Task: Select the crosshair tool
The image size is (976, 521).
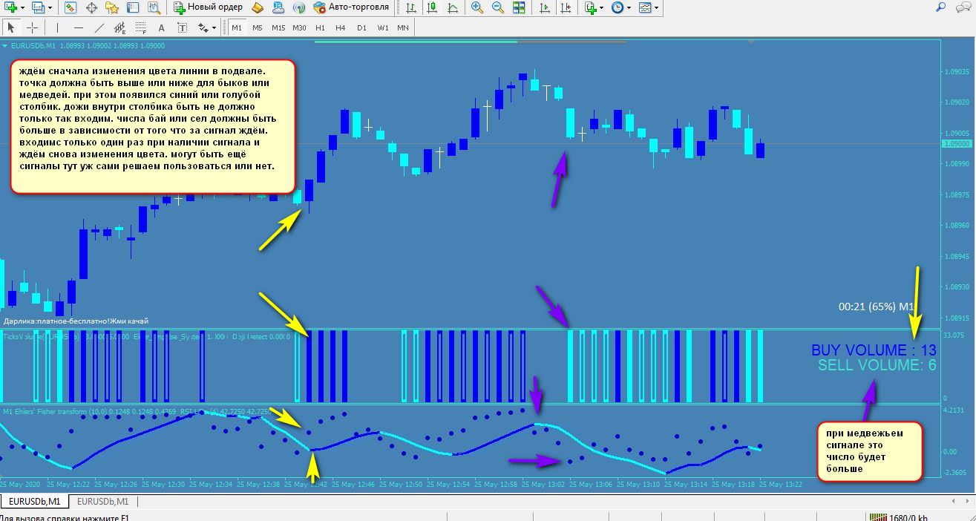Action: 33,27
